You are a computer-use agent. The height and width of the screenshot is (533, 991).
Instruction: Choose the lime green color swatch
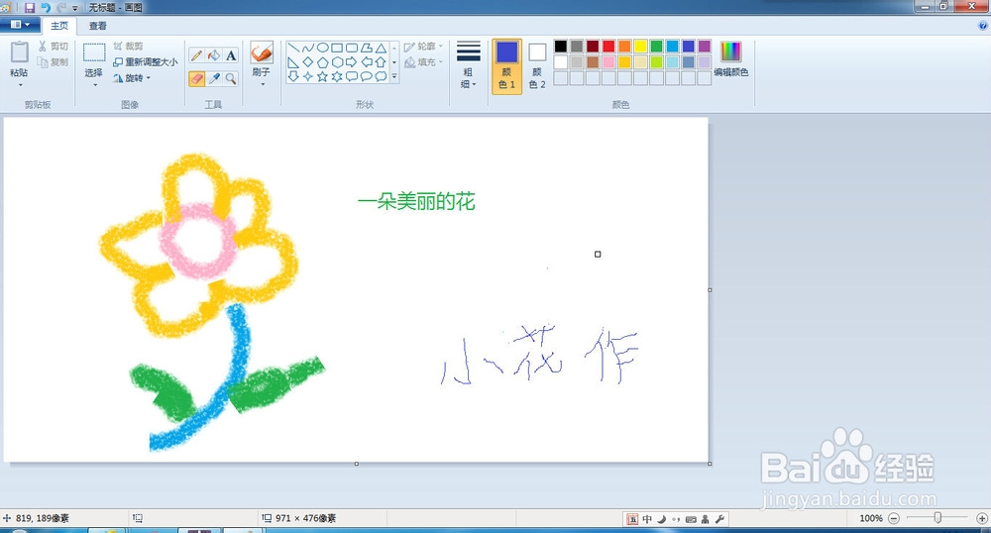pos(657,61)
